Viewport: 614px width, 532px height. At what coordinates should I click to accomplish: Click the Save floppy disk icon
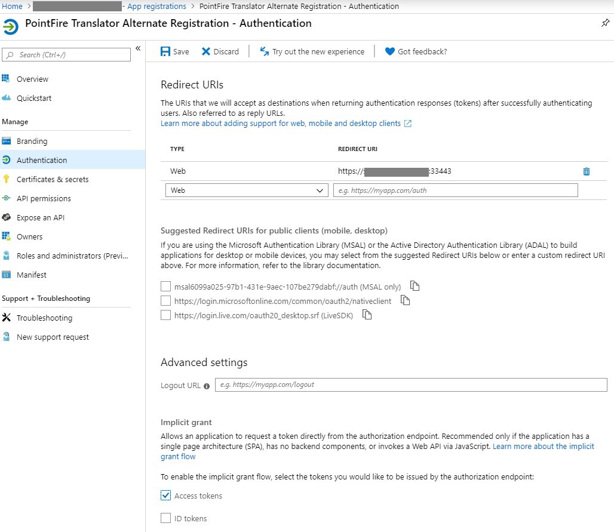[165, 52]
